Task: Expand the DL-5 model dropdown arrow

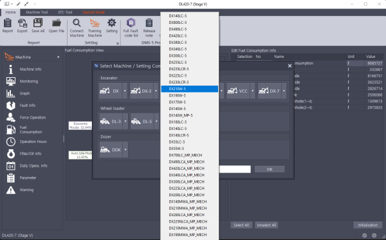Action: coord(156,122)
